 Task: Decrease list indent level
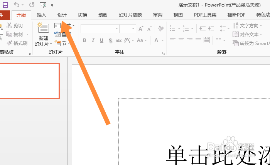(202, 28)
